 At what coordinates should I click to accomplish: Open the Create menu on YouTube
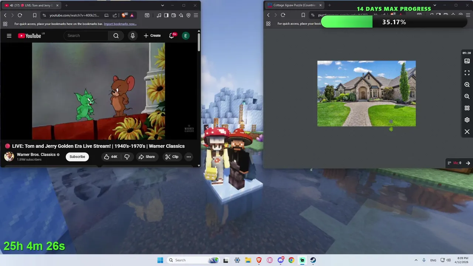pyautogui.click(x=152, y=35)
